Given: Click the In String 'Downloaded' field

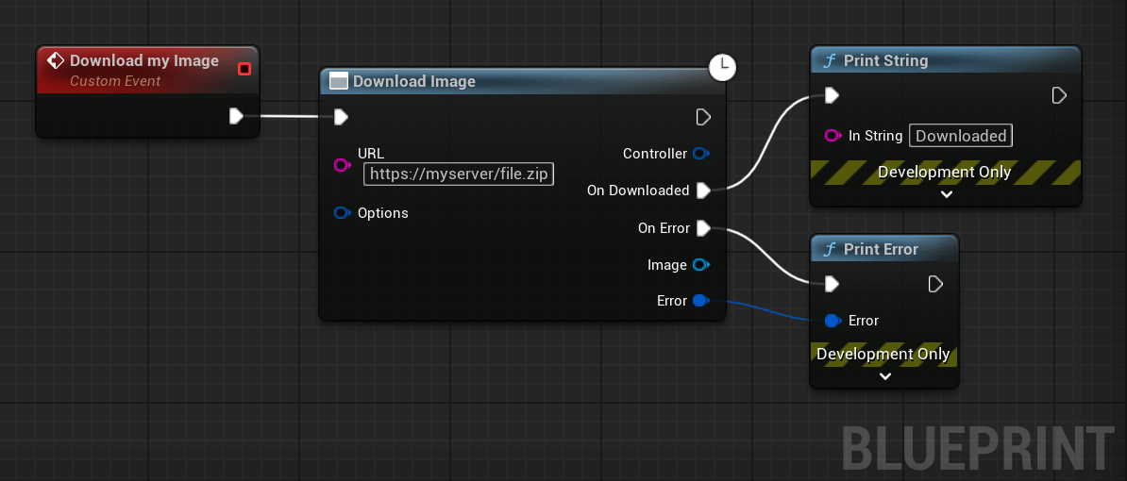Looking at the screenshot, I should click(x=961, y=136).
